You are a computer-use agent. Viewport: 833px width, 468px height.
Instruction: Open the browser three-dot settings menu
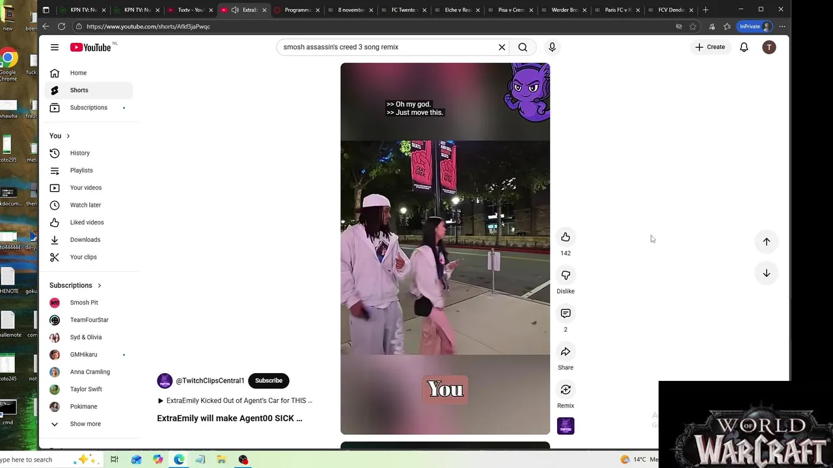(782, 27)
